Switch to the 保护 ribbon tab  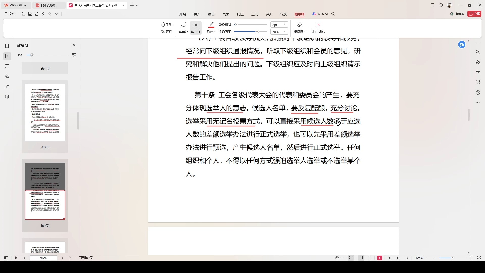(269, 14)
